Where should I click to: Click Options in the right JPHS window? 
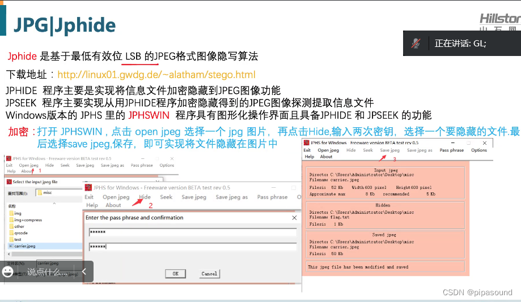pyautogui.click(x=479, y=150)
